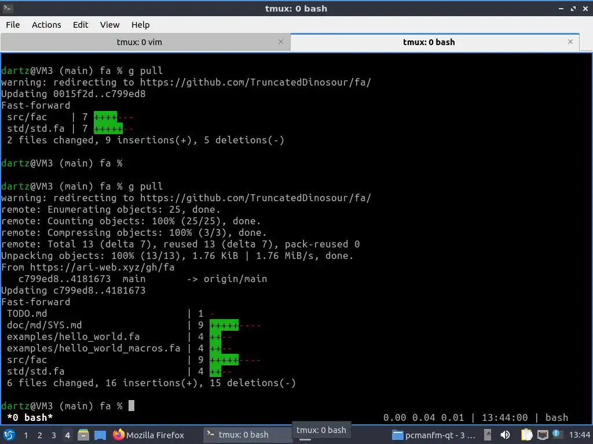Click the 'Updating 0015f2d..c799ed8' line
The image size is (593, 444).
[x=74, y=94]
